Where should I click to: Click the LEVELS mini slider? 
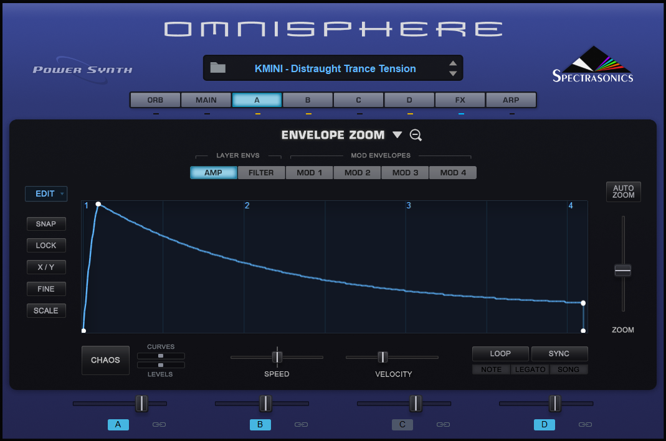coord(161,364)
